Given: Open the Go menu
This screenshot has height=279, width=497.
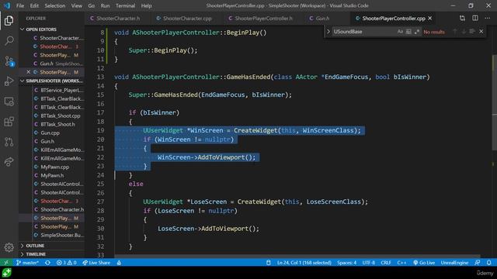Looking at the screenshot, I should click(x=92, y=5).
